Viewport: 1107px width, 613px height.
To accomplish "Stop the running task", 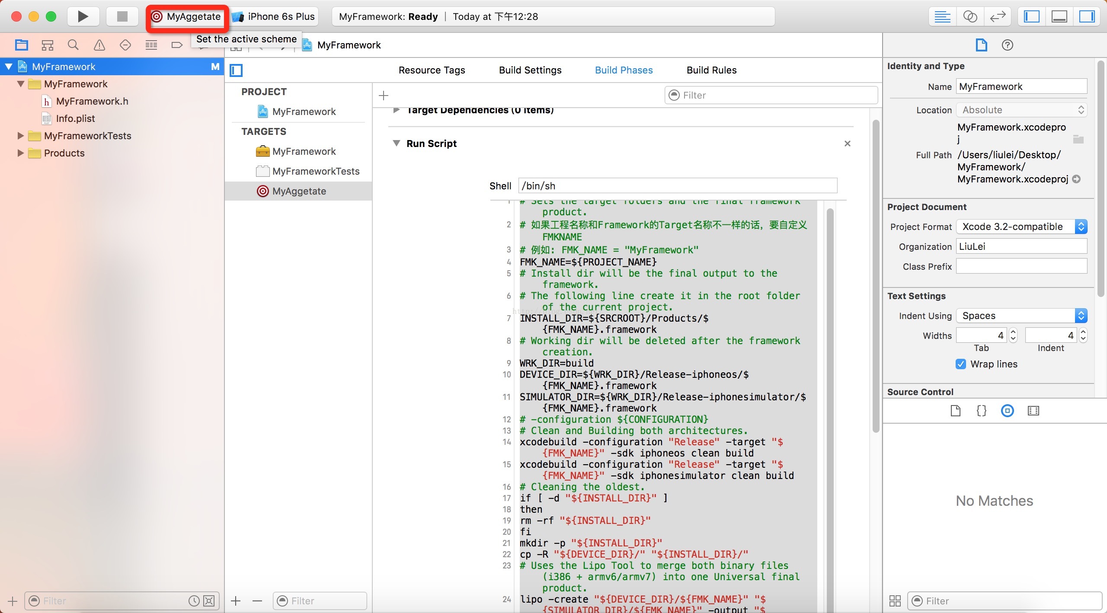I will (x=122, y=16).
